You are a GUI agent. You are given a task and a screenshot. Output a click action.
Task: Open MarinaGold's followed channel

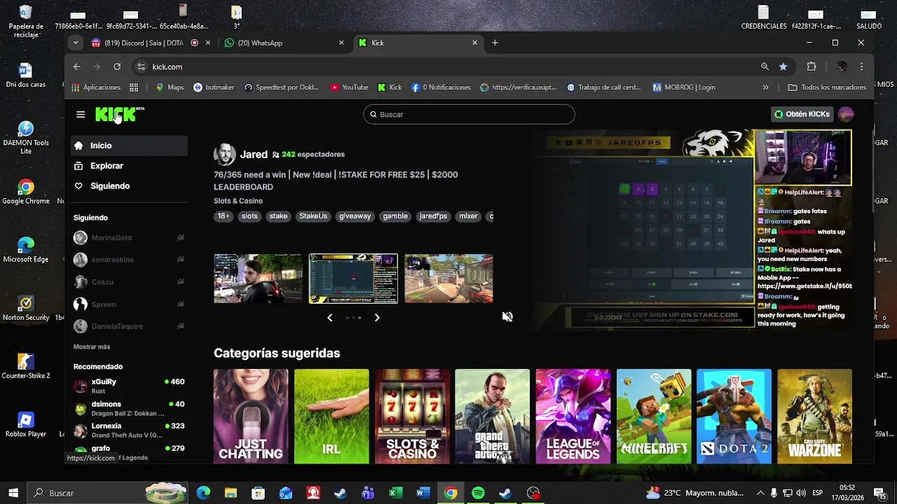129,238
